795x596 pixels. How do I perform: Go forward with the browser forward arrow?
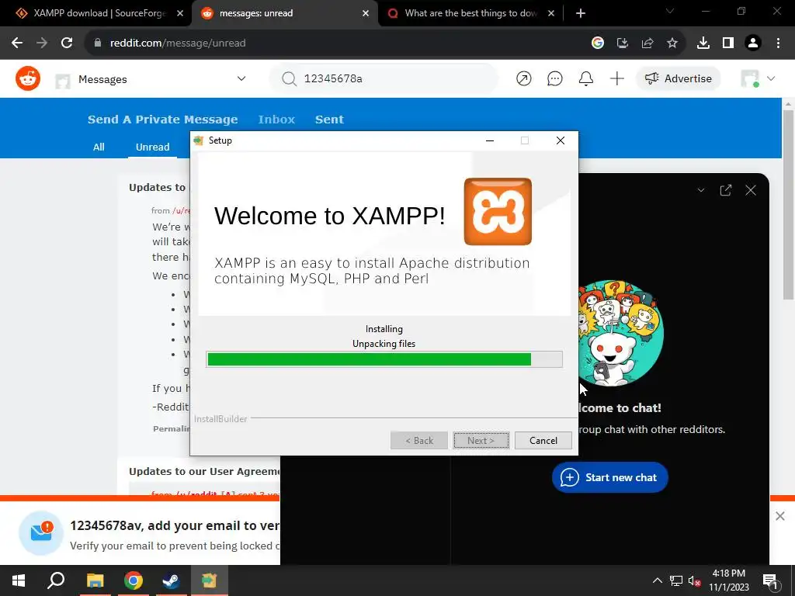click(42, 43)
